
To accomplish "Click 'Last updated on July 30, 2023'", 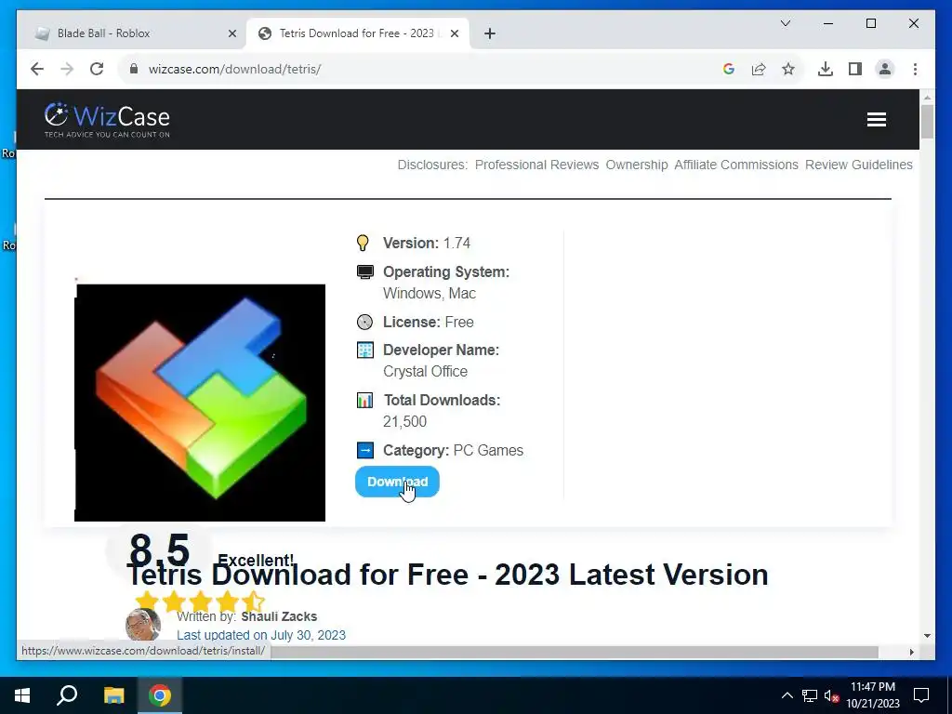I will (x=261, y=635).
